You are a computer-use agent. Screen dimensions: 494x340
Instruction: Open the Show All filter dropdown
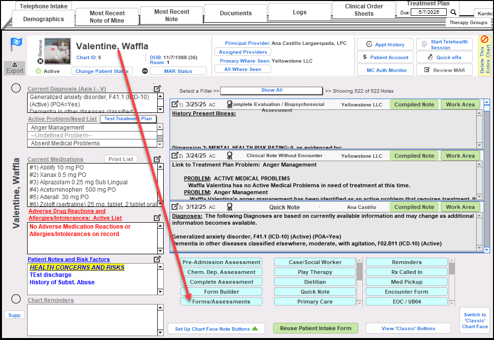(272, 91)
